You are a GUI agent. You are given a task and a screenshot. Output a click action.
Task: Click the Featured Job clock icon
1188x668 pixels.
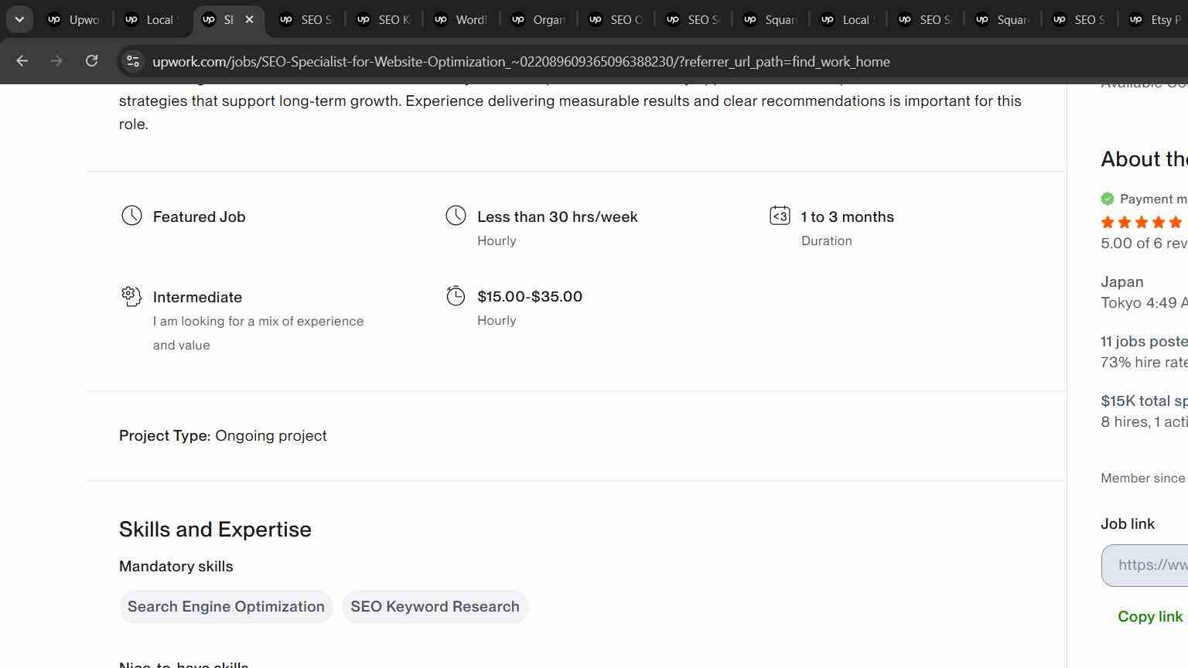pos(131,216)
